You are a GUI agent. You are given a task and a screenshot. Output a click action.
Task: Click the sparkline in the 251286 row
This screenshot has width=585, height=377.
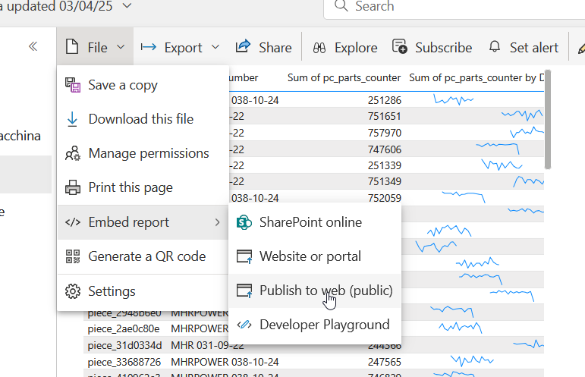click(x=453, y=99)
